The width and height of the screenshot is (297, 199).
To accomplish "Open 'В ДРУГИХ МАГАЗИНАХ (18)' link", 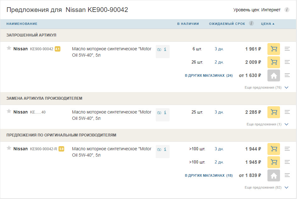I will tap(209, 175).
